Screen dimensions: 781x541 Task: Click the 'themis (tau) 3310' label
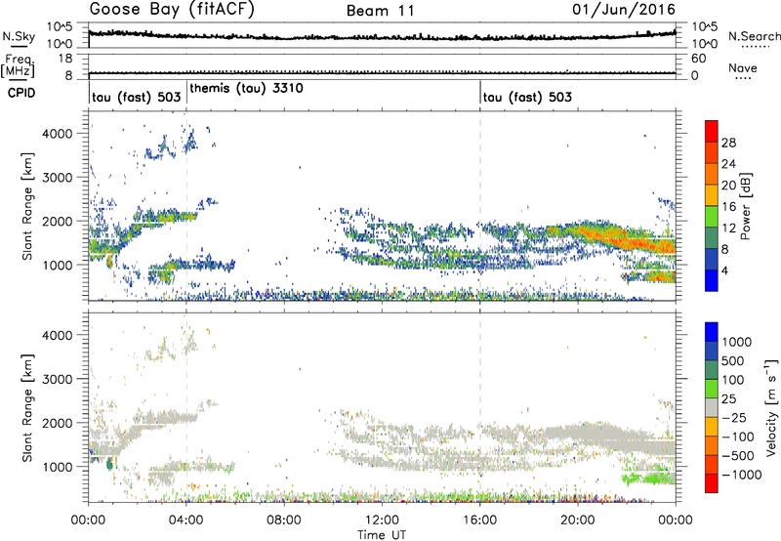[x=246, y=89]
